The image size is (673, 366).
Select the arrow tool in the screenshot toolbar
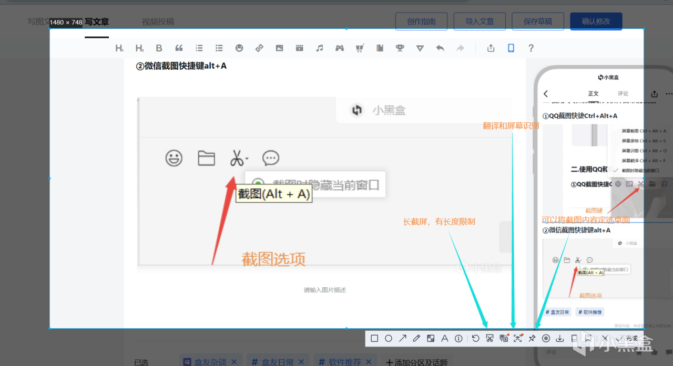(403, 339)
